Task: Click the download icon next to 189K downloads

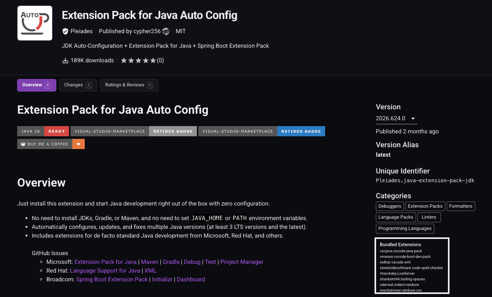Action: point(65,60)
